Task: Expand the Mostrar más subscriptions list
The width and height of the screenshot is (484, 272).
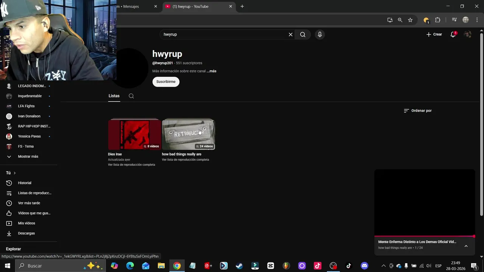Action: pos(29,156)
